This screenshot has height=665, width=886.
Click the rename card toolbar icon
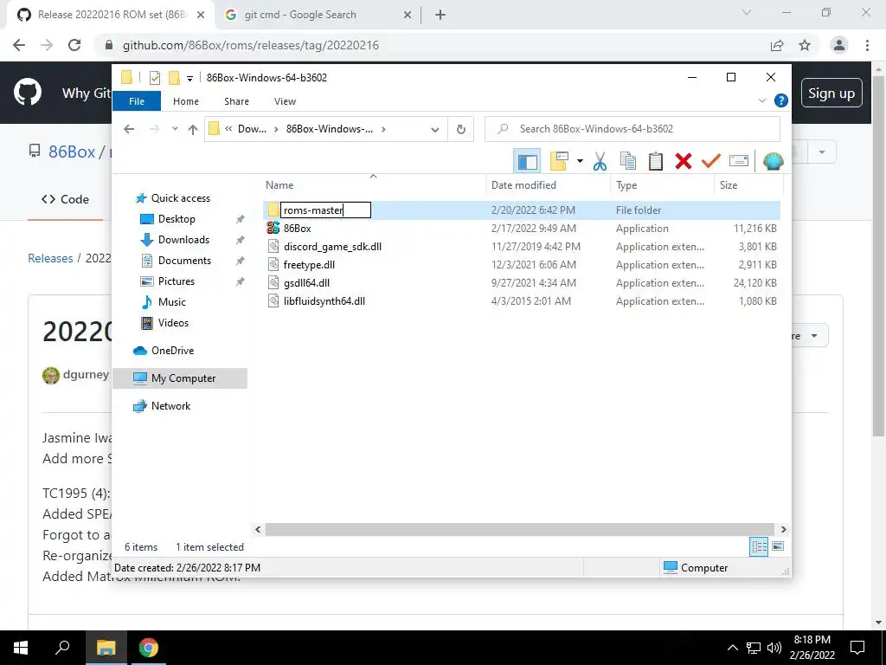click(739, 161)
